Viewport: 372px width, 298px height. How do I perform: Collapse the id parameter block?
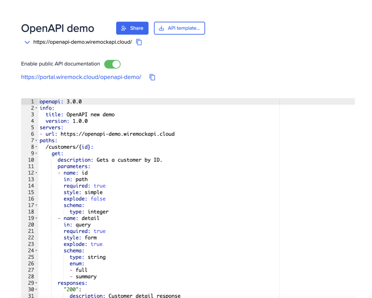tap(36, 173)
